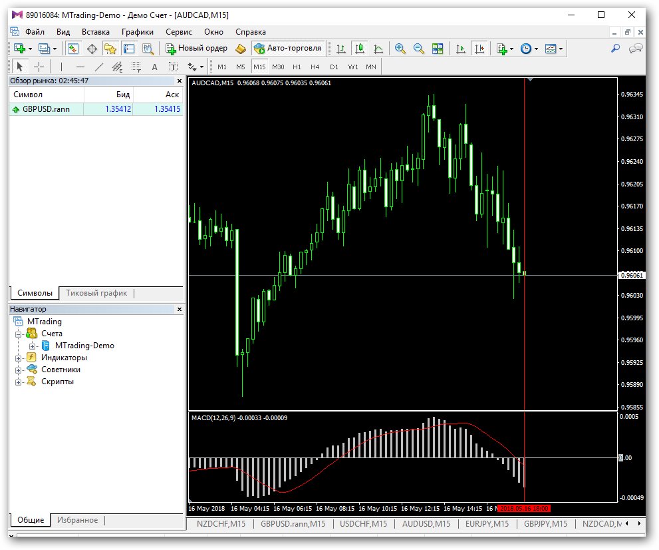Select GBPUSD.rann row in market watch
The image size is (659, 550).
pyautogui.click(x=96, y=109)
